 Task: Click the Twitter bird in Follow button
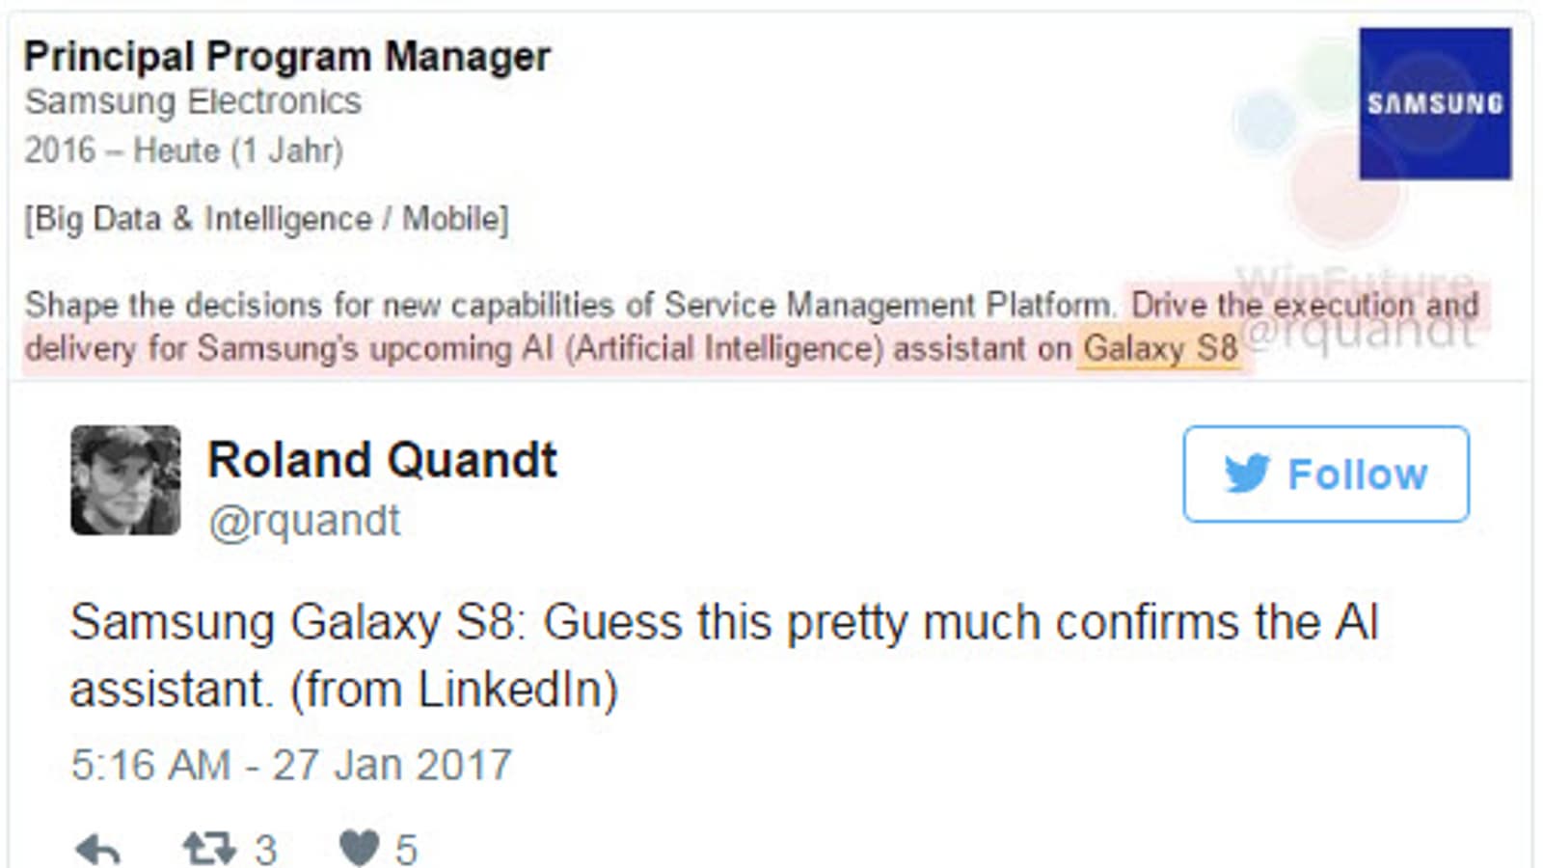click(1247, 474)
